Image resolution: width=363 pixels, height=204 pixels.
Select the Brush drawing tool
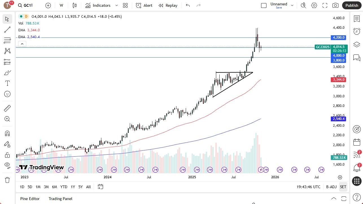[x=7, y=73]
